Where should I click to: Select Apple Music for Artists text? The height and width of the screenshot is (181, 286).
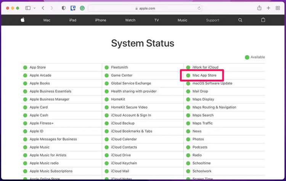48,155
